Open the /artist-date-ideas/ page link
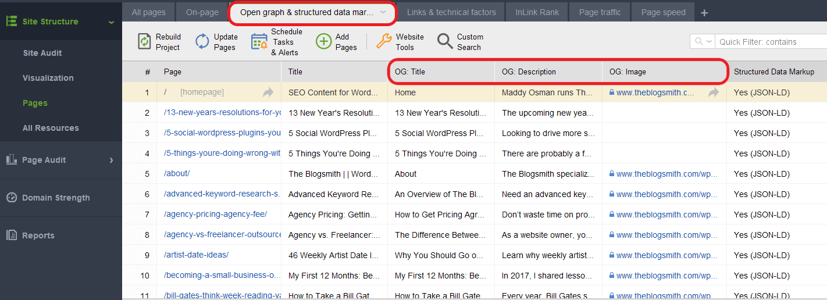Screen dimensions: 827x300 coord(196,255)
